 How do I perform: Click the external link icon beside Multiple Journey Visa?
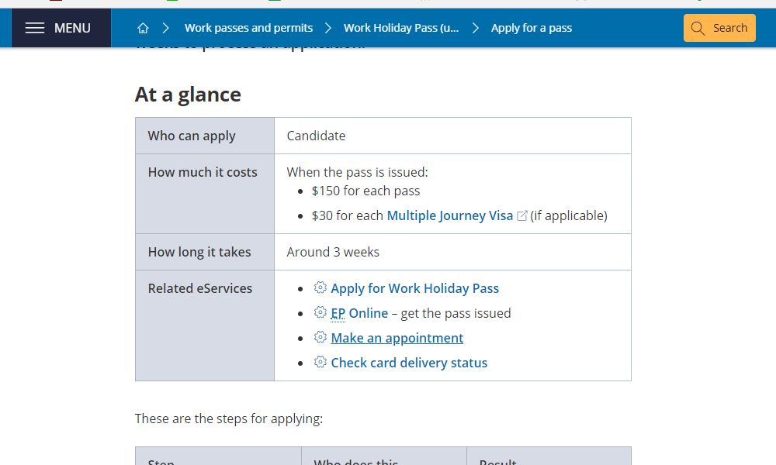tap(522, 215)
